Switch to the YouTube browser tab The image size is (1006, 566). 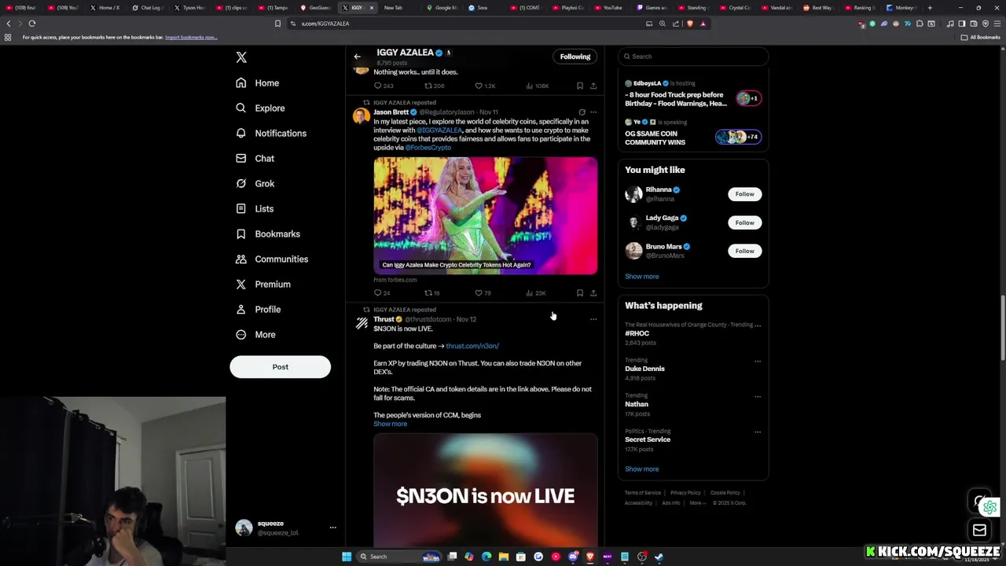[x=608, y=8]
